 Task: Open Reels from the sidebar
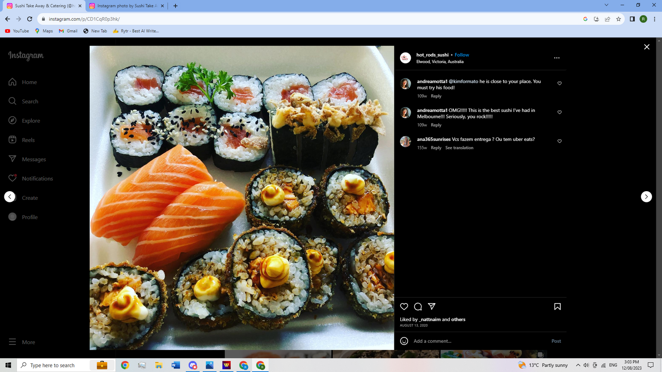point(28,140)
